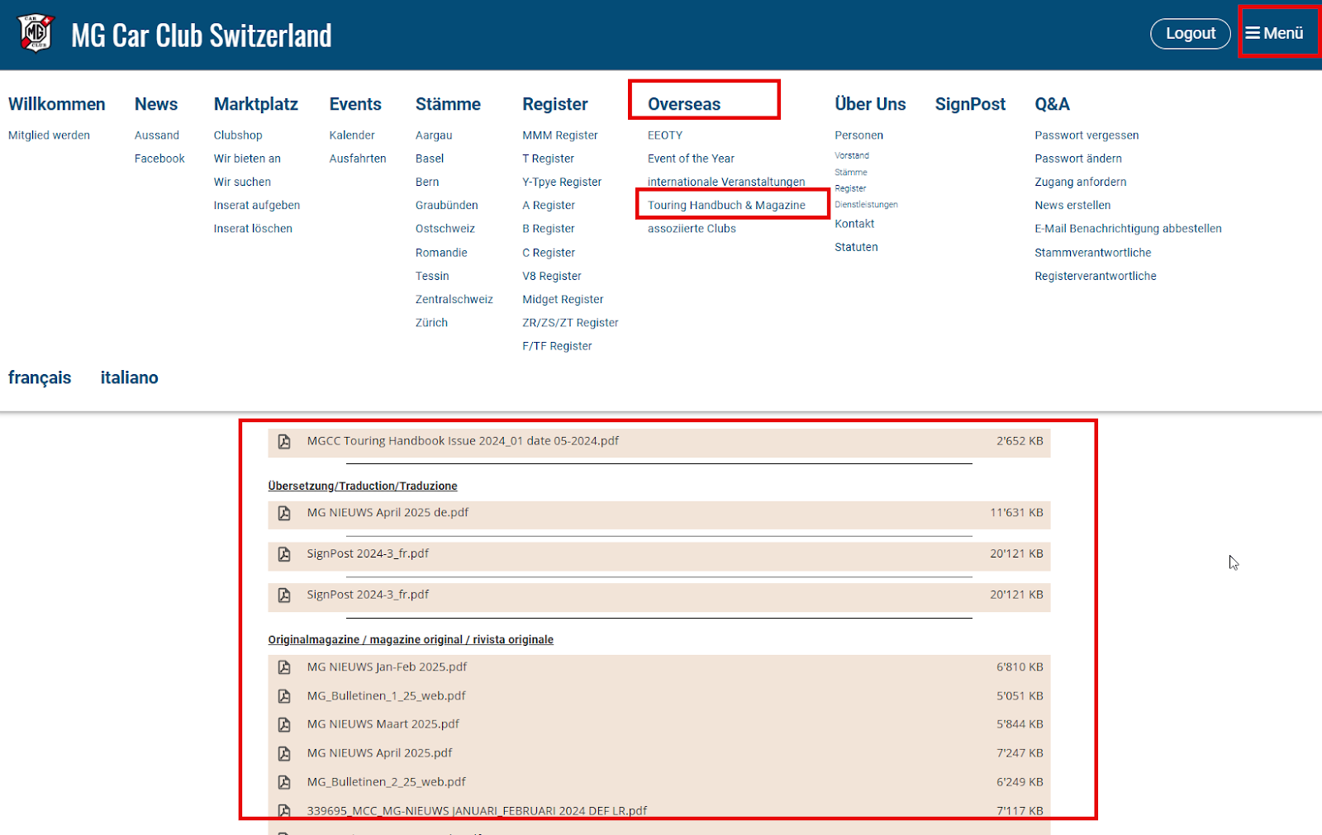This screenshot has height=835, width=1322.
Task: Select Wir bieten an link
Action: click(x=247, y=159)
